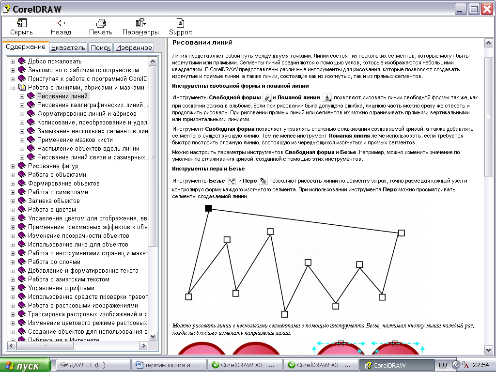Image resolution: width=496 pixels, height=372 pixels.
Task: Click the Печать printer icon
Action: tap(101, 23)
